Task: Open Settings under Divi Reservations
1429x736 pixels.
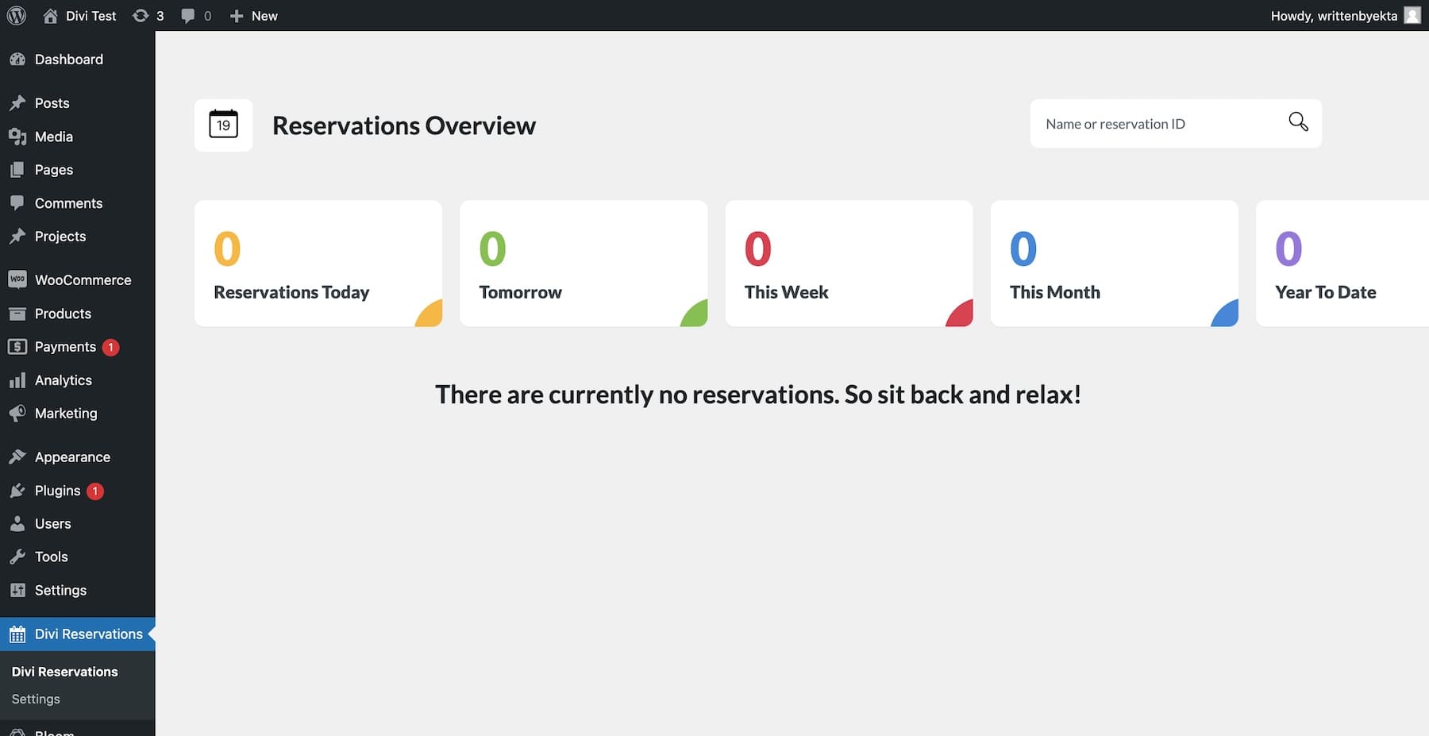Action: 35,699
